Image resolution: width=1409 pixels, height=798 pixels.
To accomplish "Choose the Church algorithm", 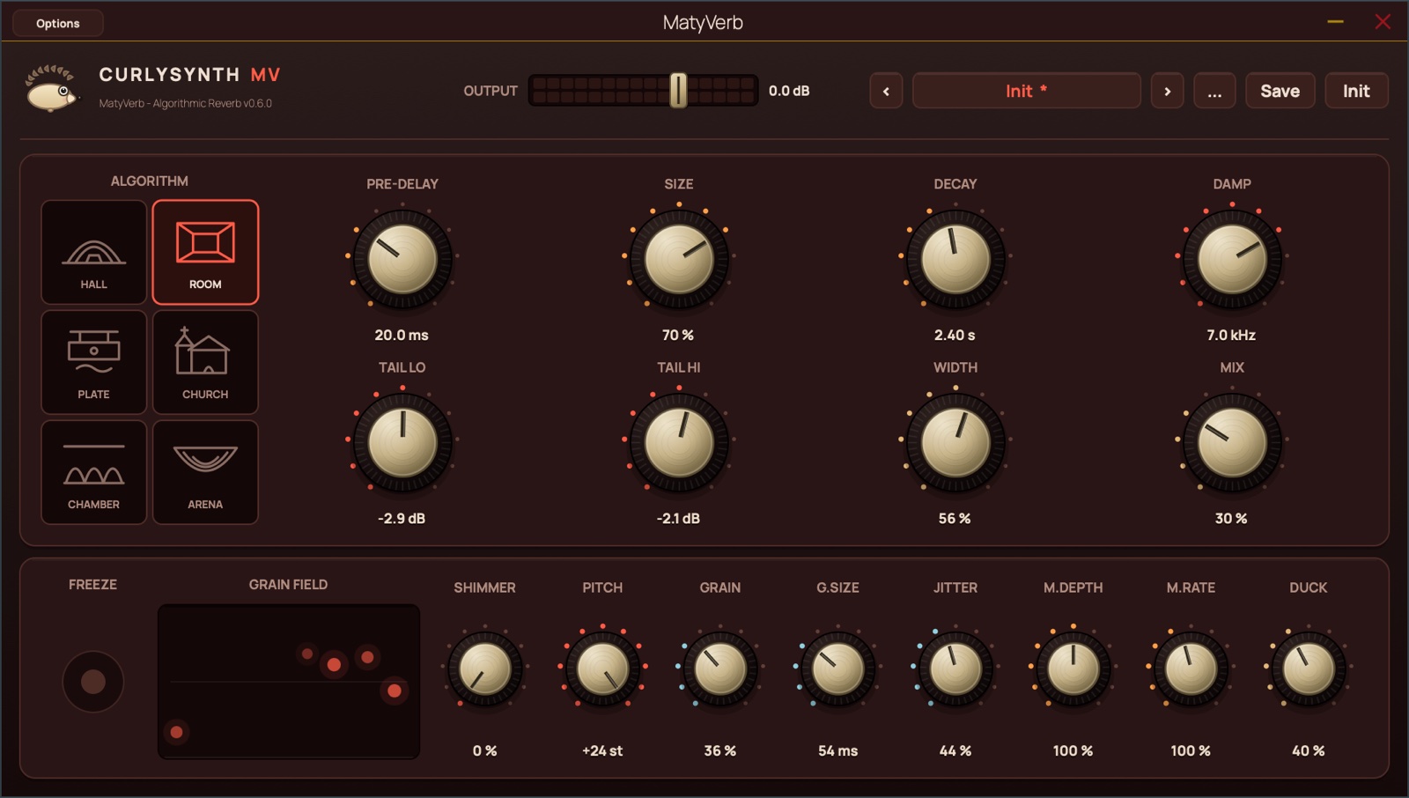I will tap(205, 362).
